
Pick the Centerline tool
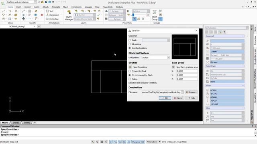(52, 19)
